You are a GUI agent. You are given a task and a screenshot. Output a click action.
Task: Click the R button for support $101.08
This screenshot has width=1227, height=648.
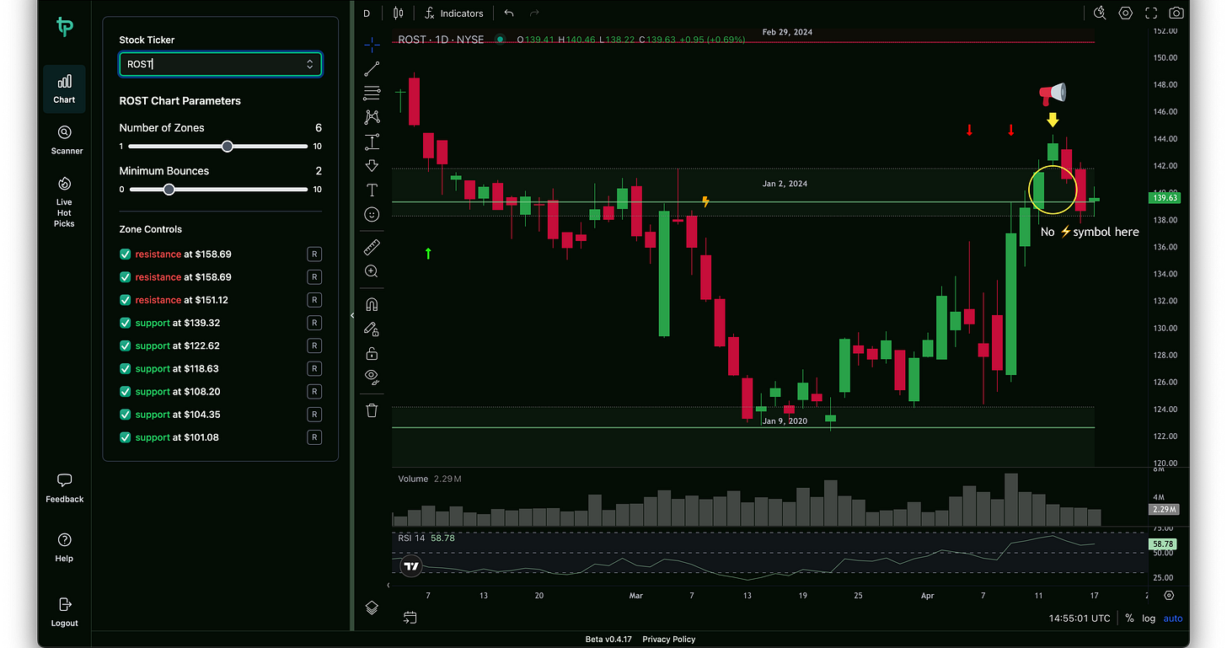[x=314, y=436]
